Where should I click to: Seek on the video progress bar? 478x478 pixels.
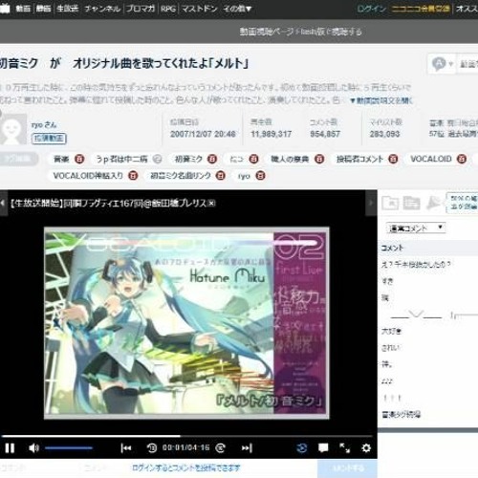point(186,436)
